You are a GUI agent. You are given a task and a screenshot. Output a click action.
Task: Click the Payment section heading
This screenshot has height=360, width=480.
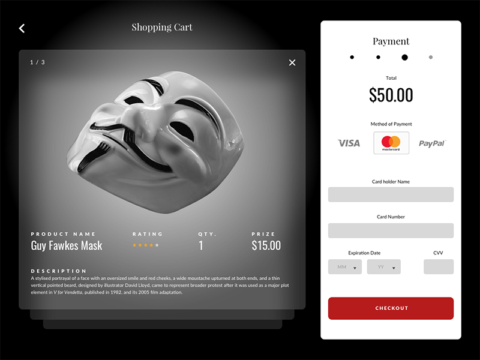point(391,41)
